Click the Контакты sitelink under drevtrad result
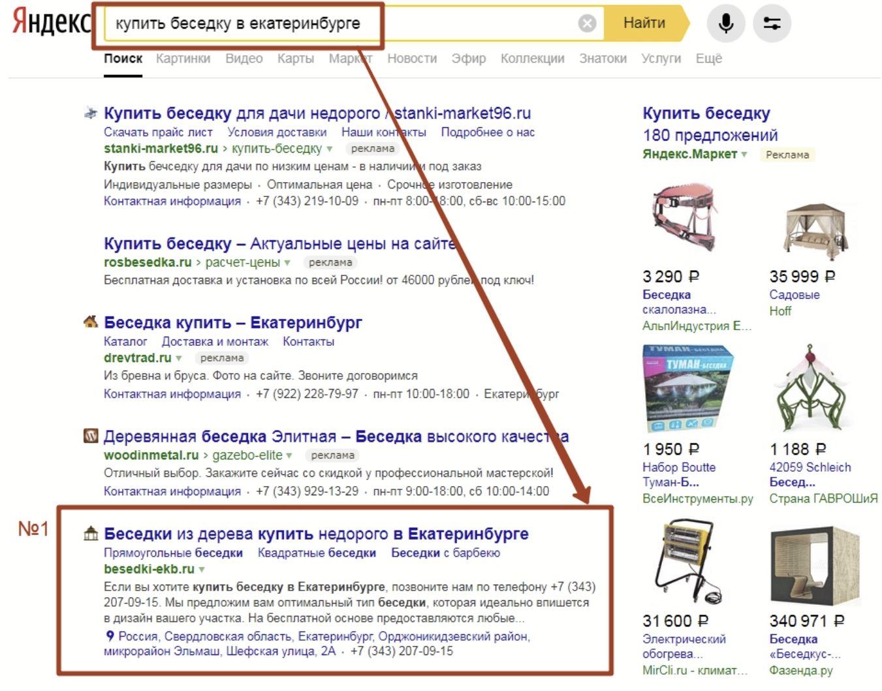 [308, 342]
